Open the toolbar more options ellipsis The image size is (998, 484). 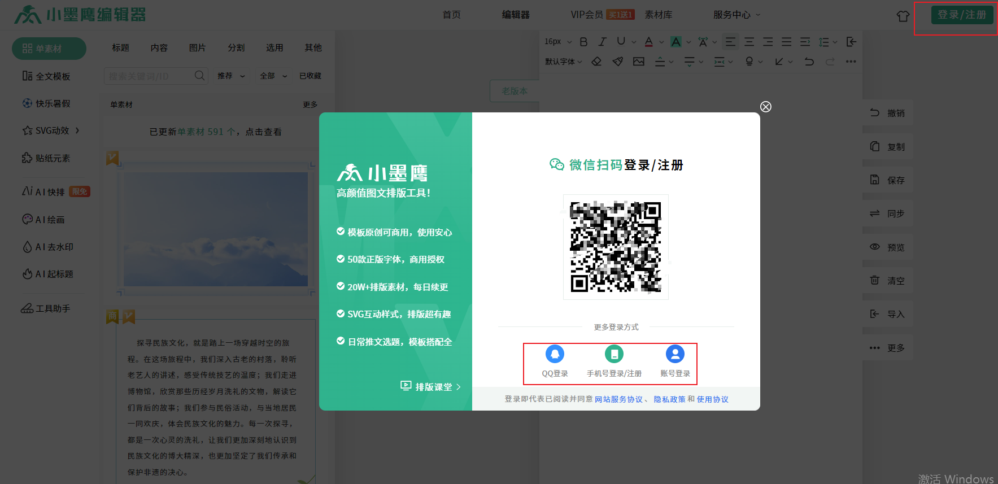coord(851,62)
